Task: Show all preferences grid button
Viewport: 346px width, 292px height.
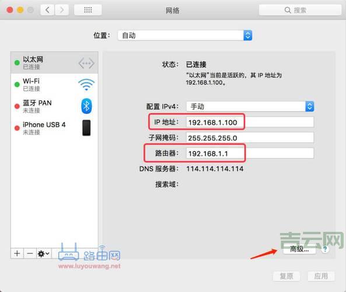Action: click(x=88, y=10)
